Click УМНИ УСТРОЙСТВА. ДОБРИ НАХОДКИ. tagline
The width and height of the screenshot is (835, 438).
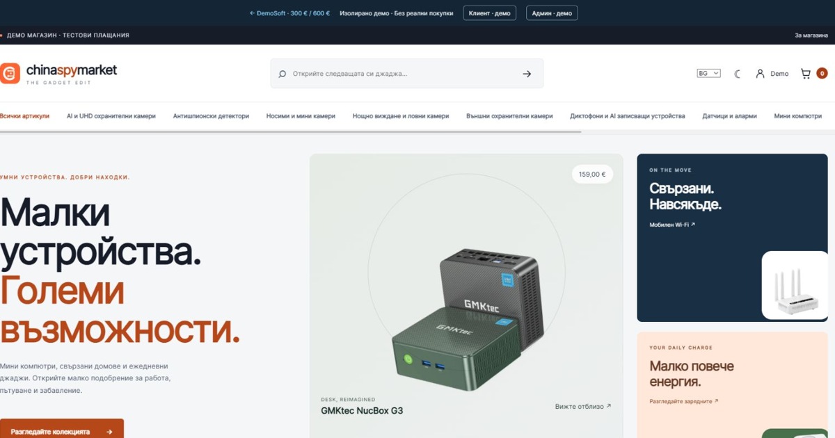pyautogui.click(x=65, y=177)
